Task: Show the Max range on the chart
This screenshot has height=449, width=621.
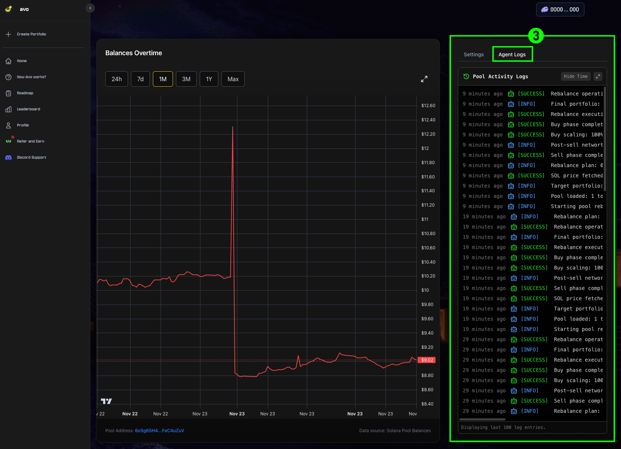Action: coord(233,79)
